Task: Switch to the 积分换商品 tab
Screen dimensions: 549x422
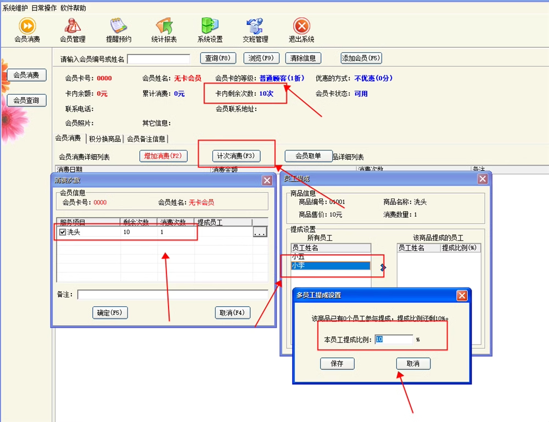Action: 105,139
